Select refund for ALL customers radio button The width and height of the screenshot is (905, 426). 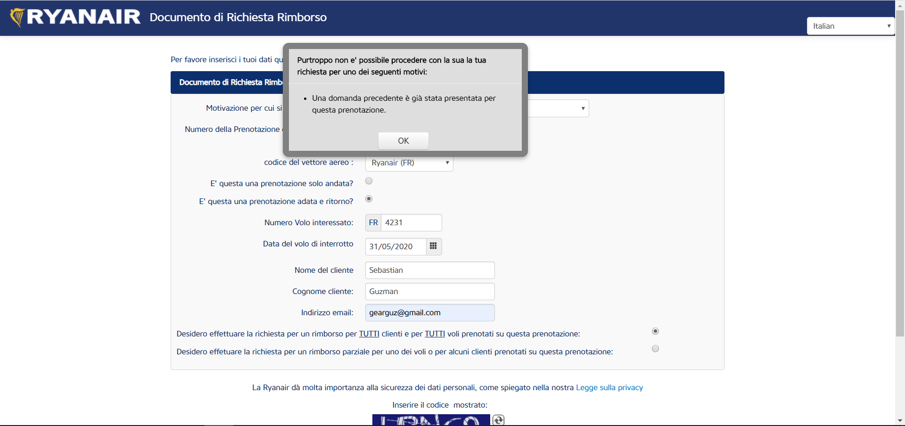coord(655,331)
